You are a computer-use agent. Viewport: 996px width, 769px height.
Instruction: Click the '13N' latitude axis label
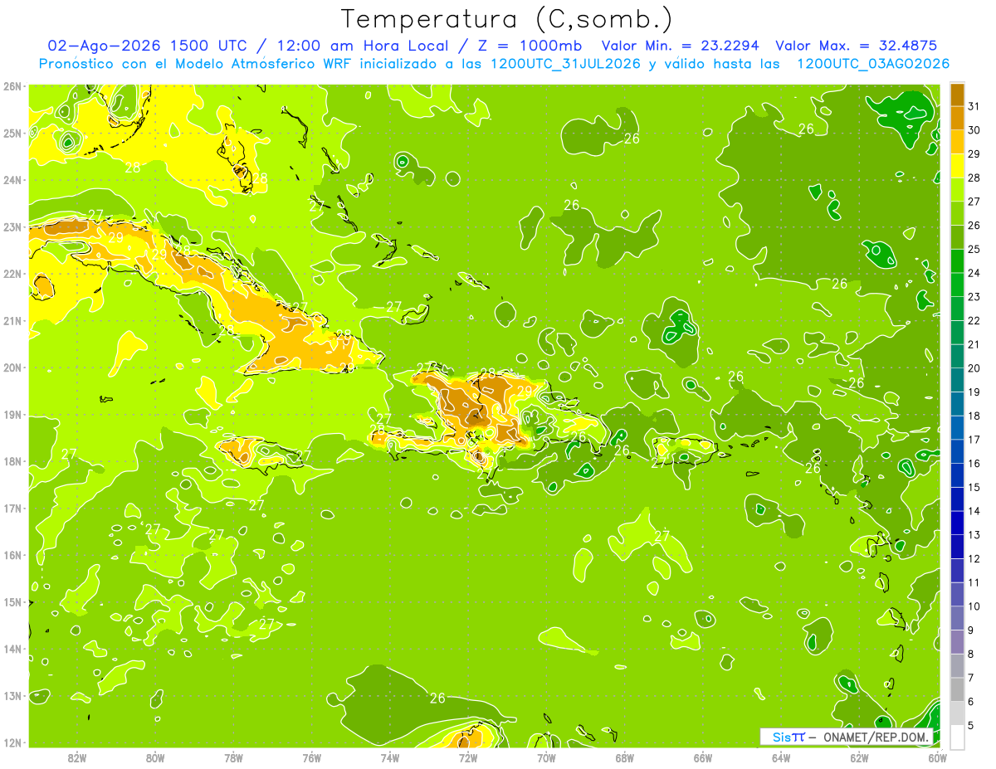12,695
